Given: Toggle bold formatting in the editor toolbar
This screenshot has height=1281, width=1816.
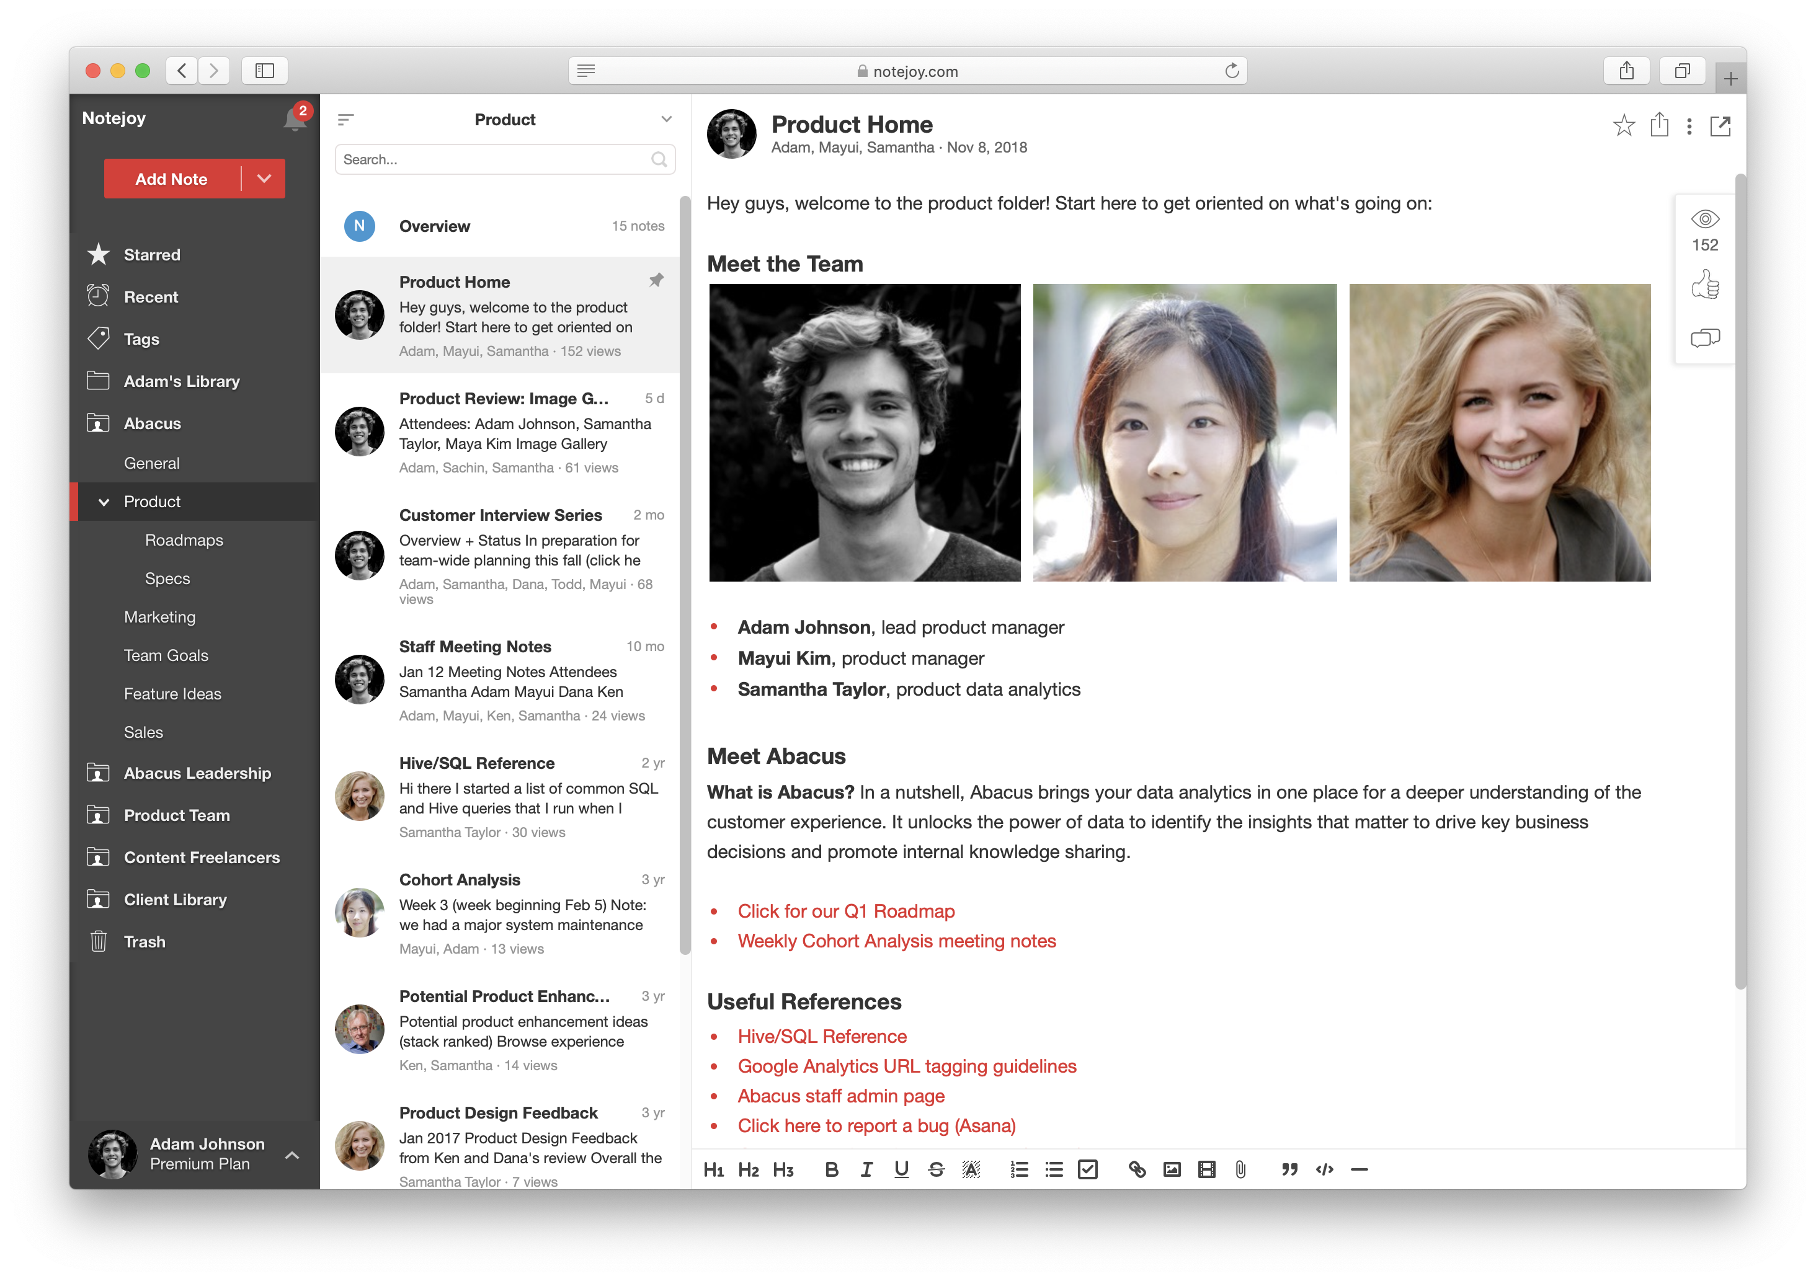Looking at the screenshot, I should pos(831,1169).
